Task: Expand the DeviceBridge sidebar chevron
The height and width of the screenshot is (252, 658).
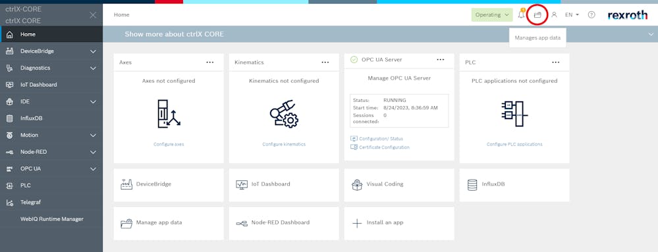Action: [93, 51]
